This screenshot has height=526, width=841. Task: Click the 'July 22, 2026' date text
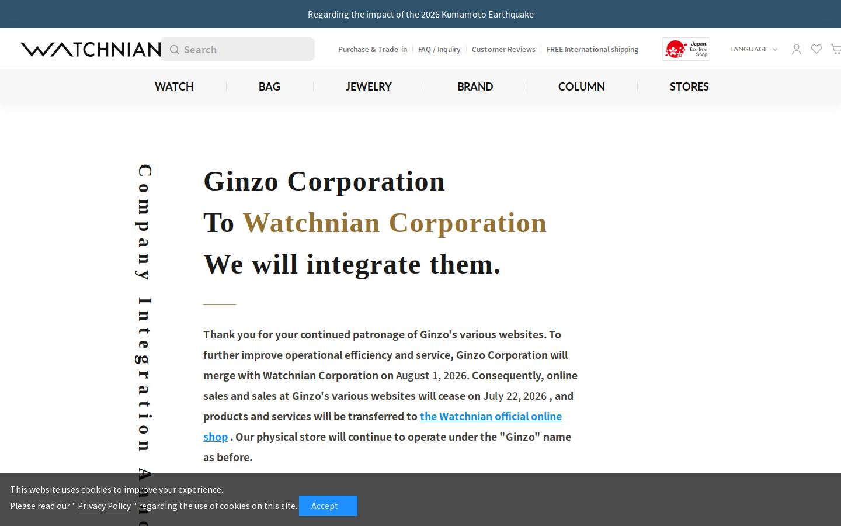point(515,396)
